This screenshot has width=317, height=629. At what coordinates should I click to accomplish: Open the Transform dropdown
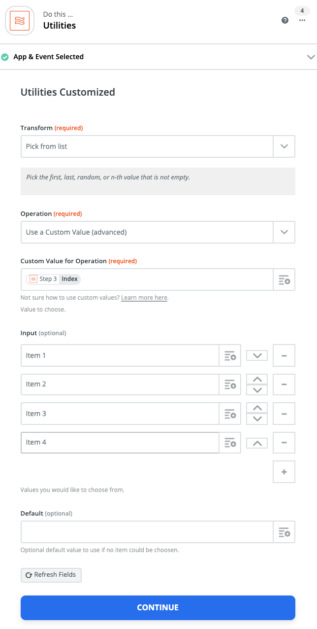click(284, 146)
